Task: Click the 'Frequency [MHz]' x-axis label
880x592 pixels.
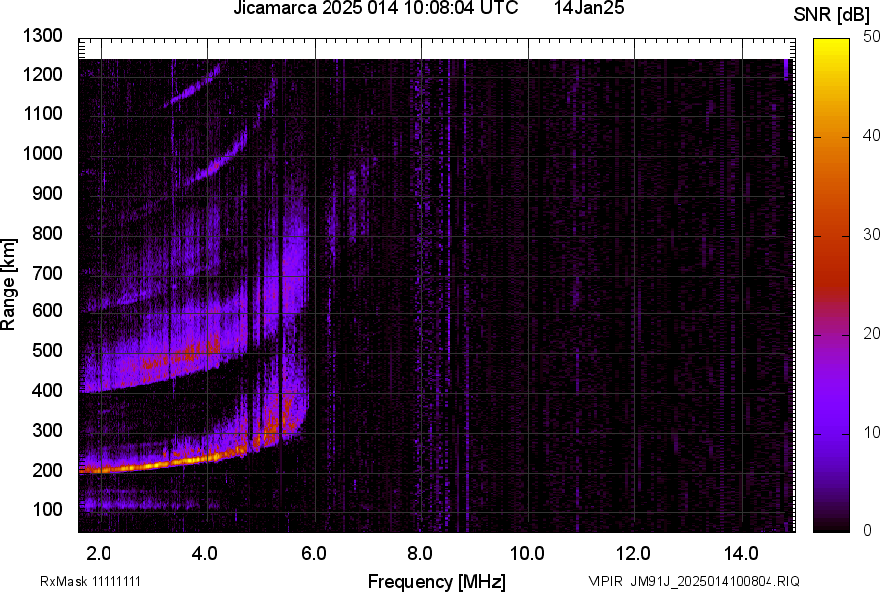Action: tap(437, 581)
